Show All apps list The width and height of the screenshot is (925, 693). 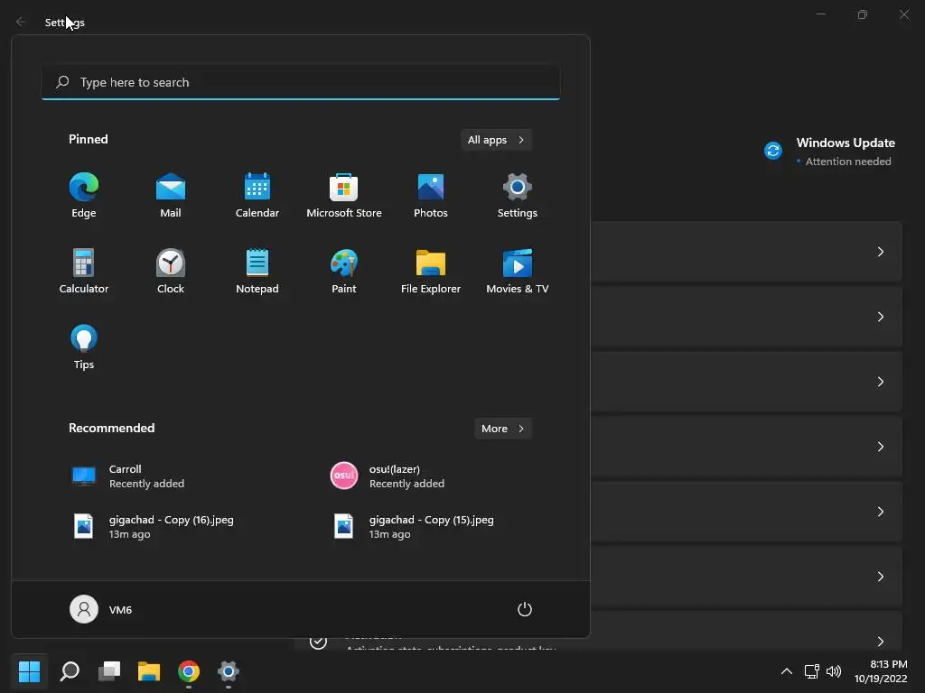pyautogui.click(x=496, y=140)
